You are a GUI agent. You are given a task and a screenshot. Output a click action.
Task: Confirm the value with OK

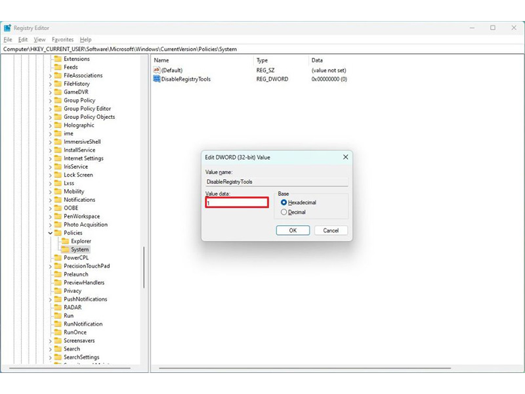(293, 230)
